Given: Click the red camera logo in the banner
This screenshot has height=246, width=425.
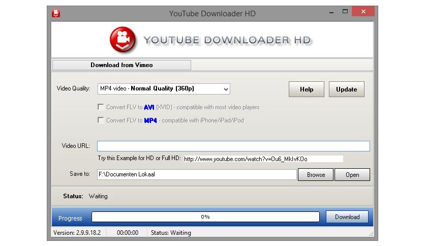Looking at the screenshot, I should pyautogui.click(x=123, y=40).
